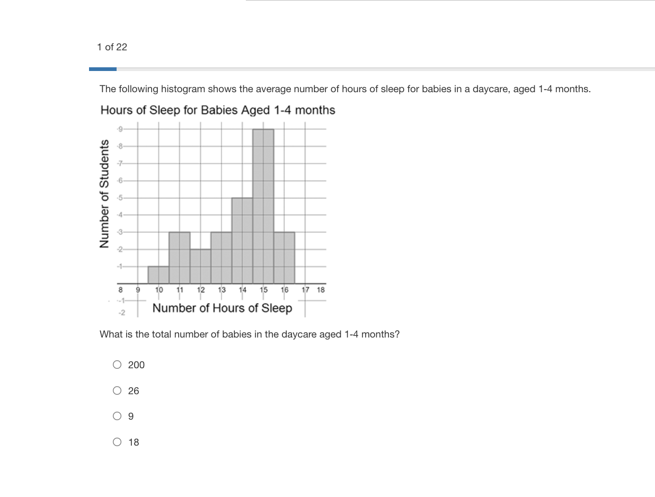
Task: Click the histogram bar at 12 hours
Action: 200,267
